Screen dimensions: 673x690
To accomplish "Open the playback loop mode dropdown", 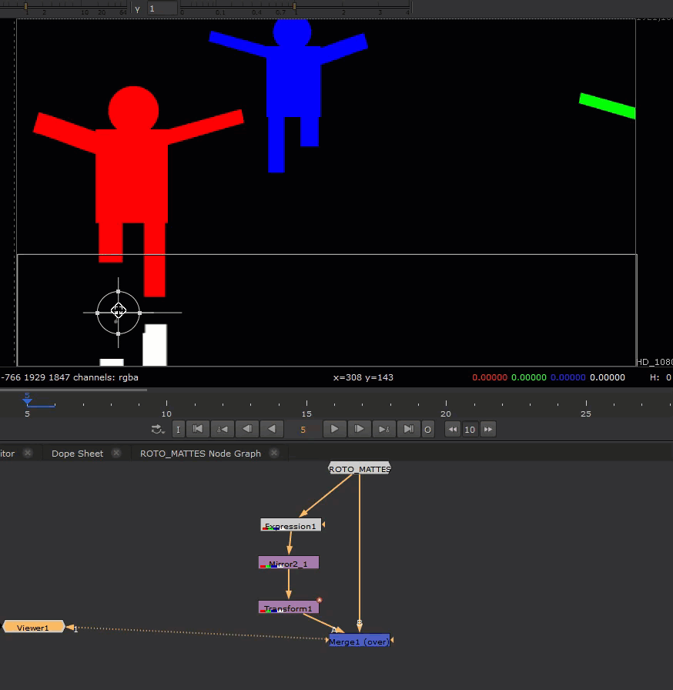I will click(x=158, y=430).
